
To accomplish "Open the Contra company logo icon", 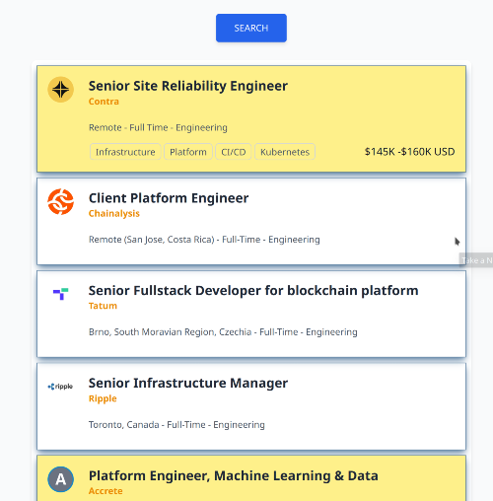I will pos(61,90).
